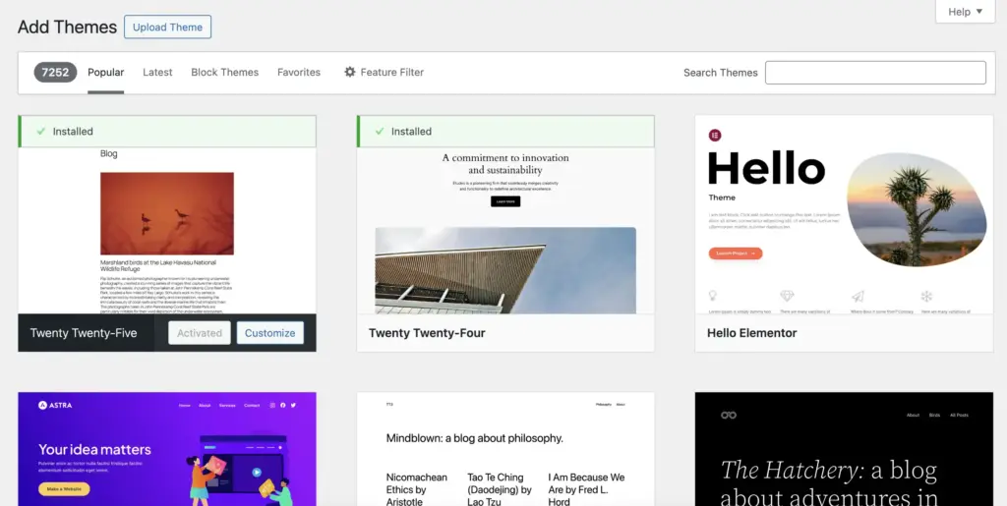Open the Twenty Twenty-Four theme preview
This screenshot has height=506, width=1007.
[505, 231]
